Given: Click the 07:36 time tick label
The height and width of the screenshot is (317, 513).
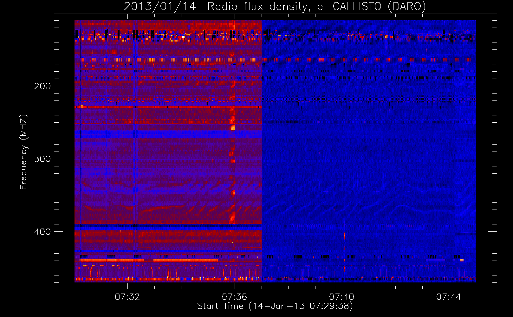Looking at the screenshot, I should click(235, 297).
